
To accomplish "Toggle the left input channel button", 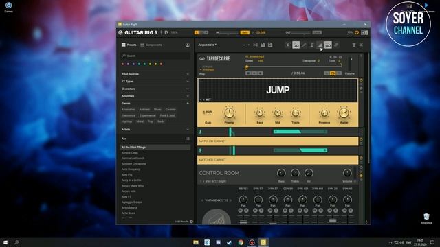I will 197,32.
